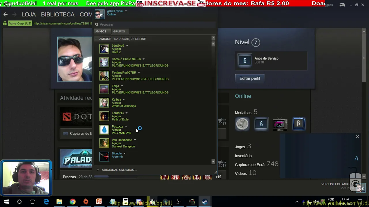Viewport: 369px width, 207px height.
Task: Open Felps friend avatar
Action: click(104, 89)
